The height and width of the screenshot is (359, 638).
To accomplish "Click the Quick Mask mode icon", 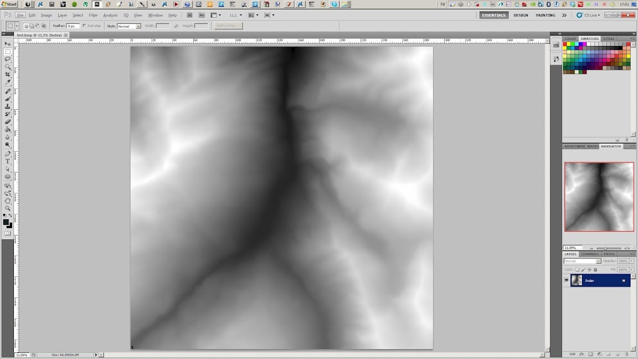I will pyautogui.click(x=7, y=233).
